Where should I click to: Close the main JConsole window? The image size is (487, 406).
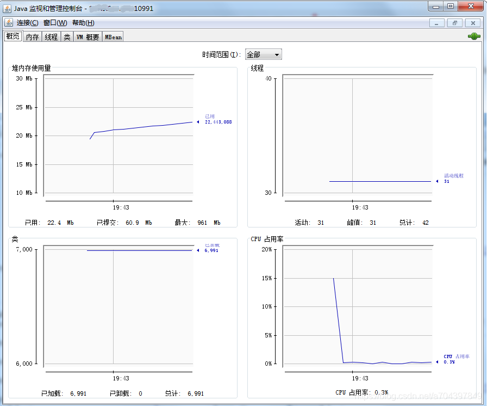coord(471,6)
